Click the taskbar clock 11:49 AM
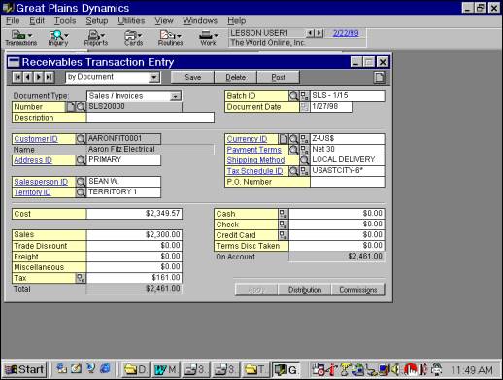 tap(471, 370)
